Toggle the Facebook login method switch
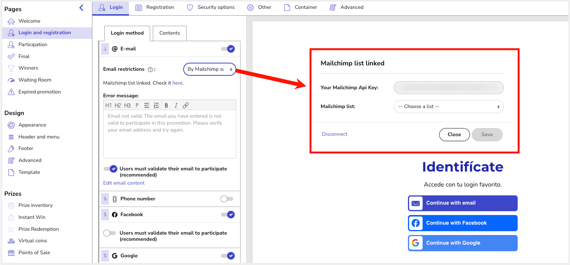570x265 pixels. 227,215
